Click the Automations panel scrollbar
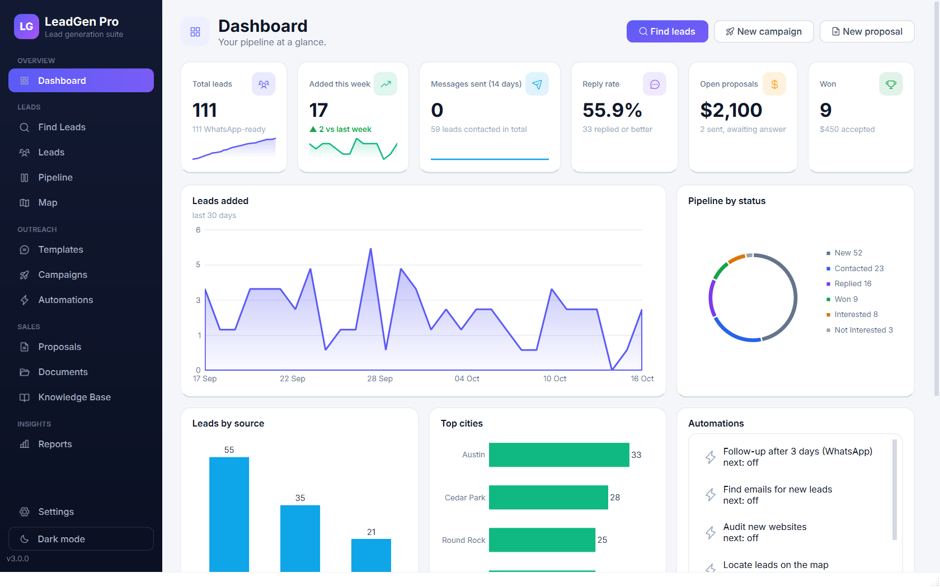This screenshot has height=587, width=940. (x=895, y=490)
